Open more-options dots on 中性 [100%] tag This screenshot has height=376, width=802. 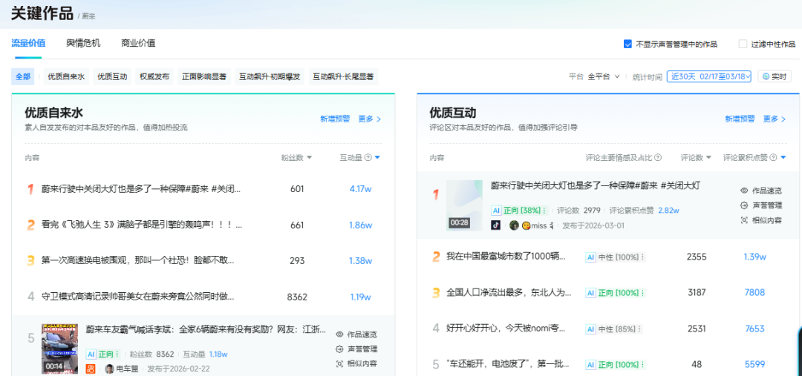coord(643,257)
